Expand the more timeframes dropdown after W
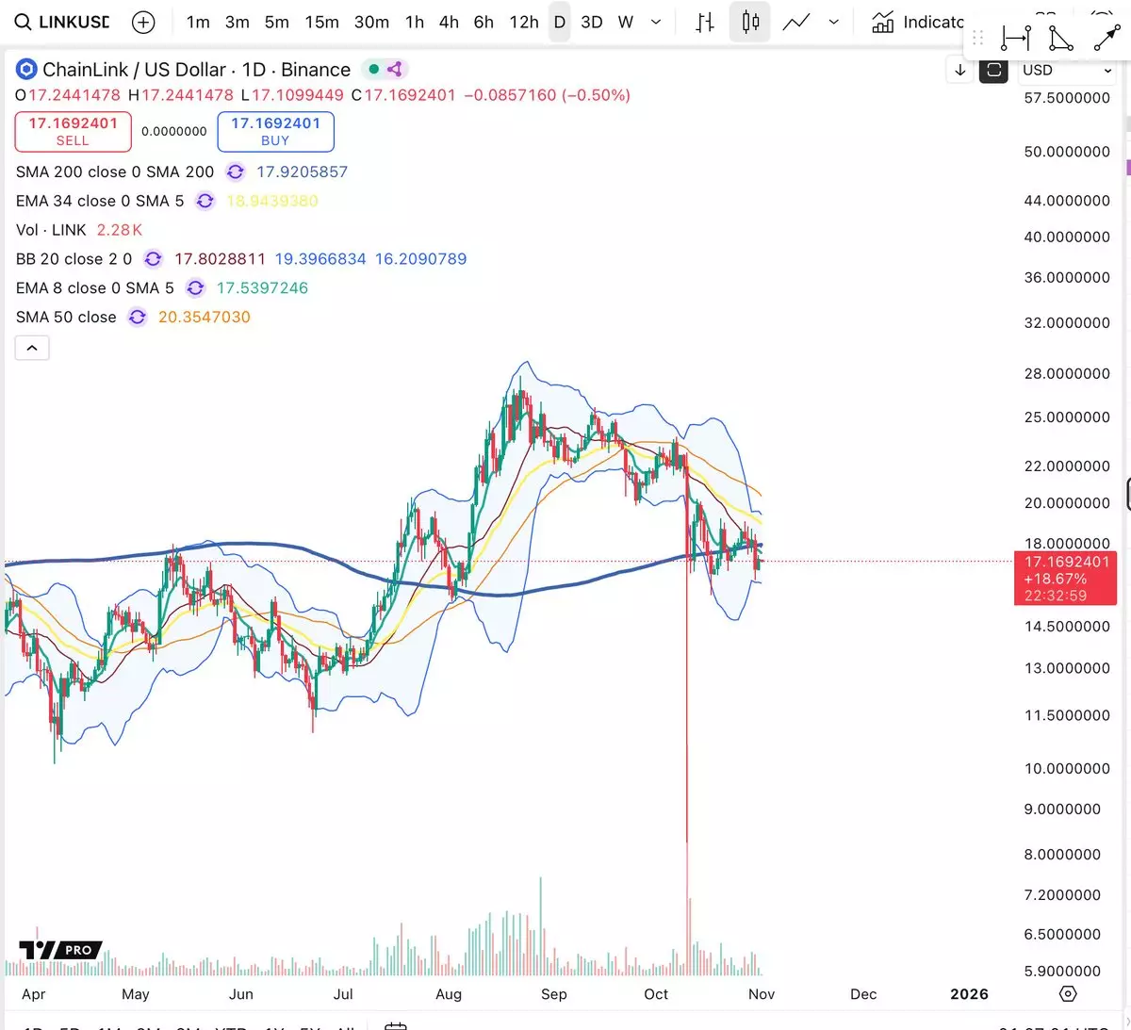Image resolution: width=1131 pixels, height=1030 pixels. pos(656,23)
